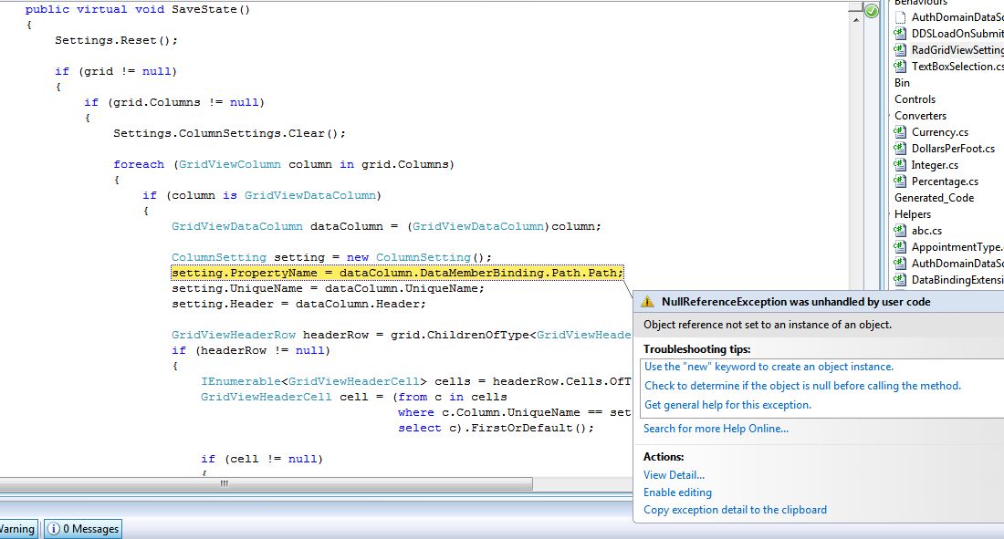Click the line 'if (headerRow != null)'

[x=251, y=351]
